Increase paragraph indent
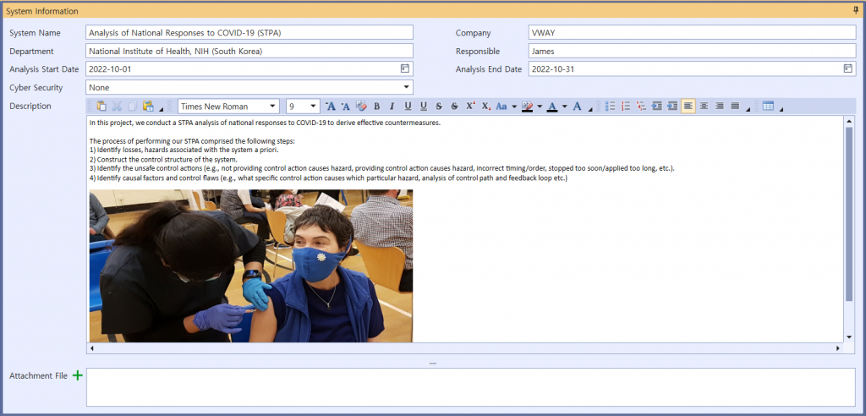 672,106
